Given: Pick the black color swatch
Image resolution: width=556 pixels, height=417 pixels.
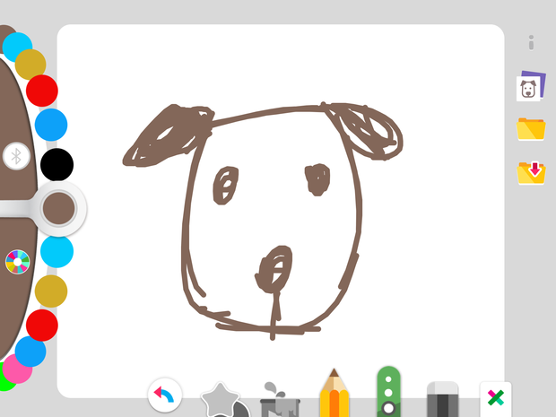Looking at the screenshot, I should (56, 165).
